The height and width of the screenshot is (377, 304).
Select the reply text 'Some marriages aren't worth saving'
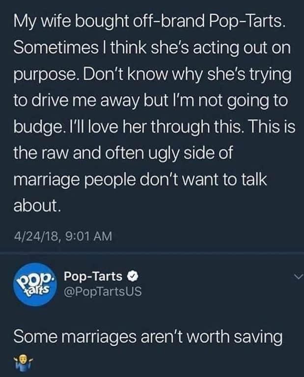pos(148,337)
